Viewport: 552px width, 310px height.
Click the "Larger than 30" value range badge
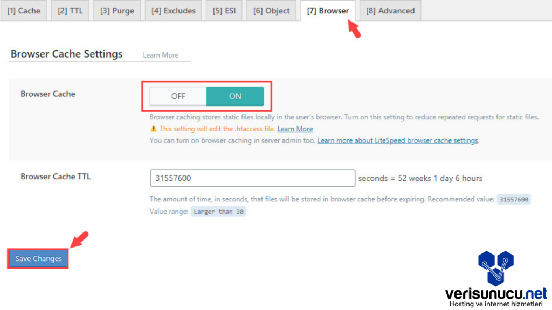coord(218,212)
